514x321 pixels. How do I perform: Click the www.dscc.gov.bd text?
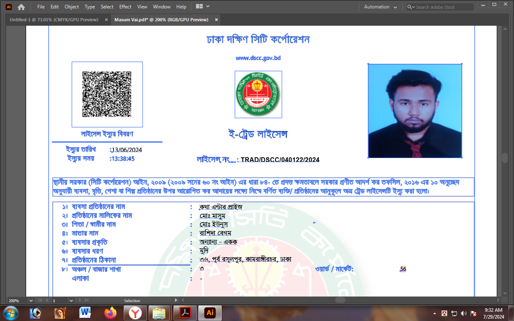(258, 58)
